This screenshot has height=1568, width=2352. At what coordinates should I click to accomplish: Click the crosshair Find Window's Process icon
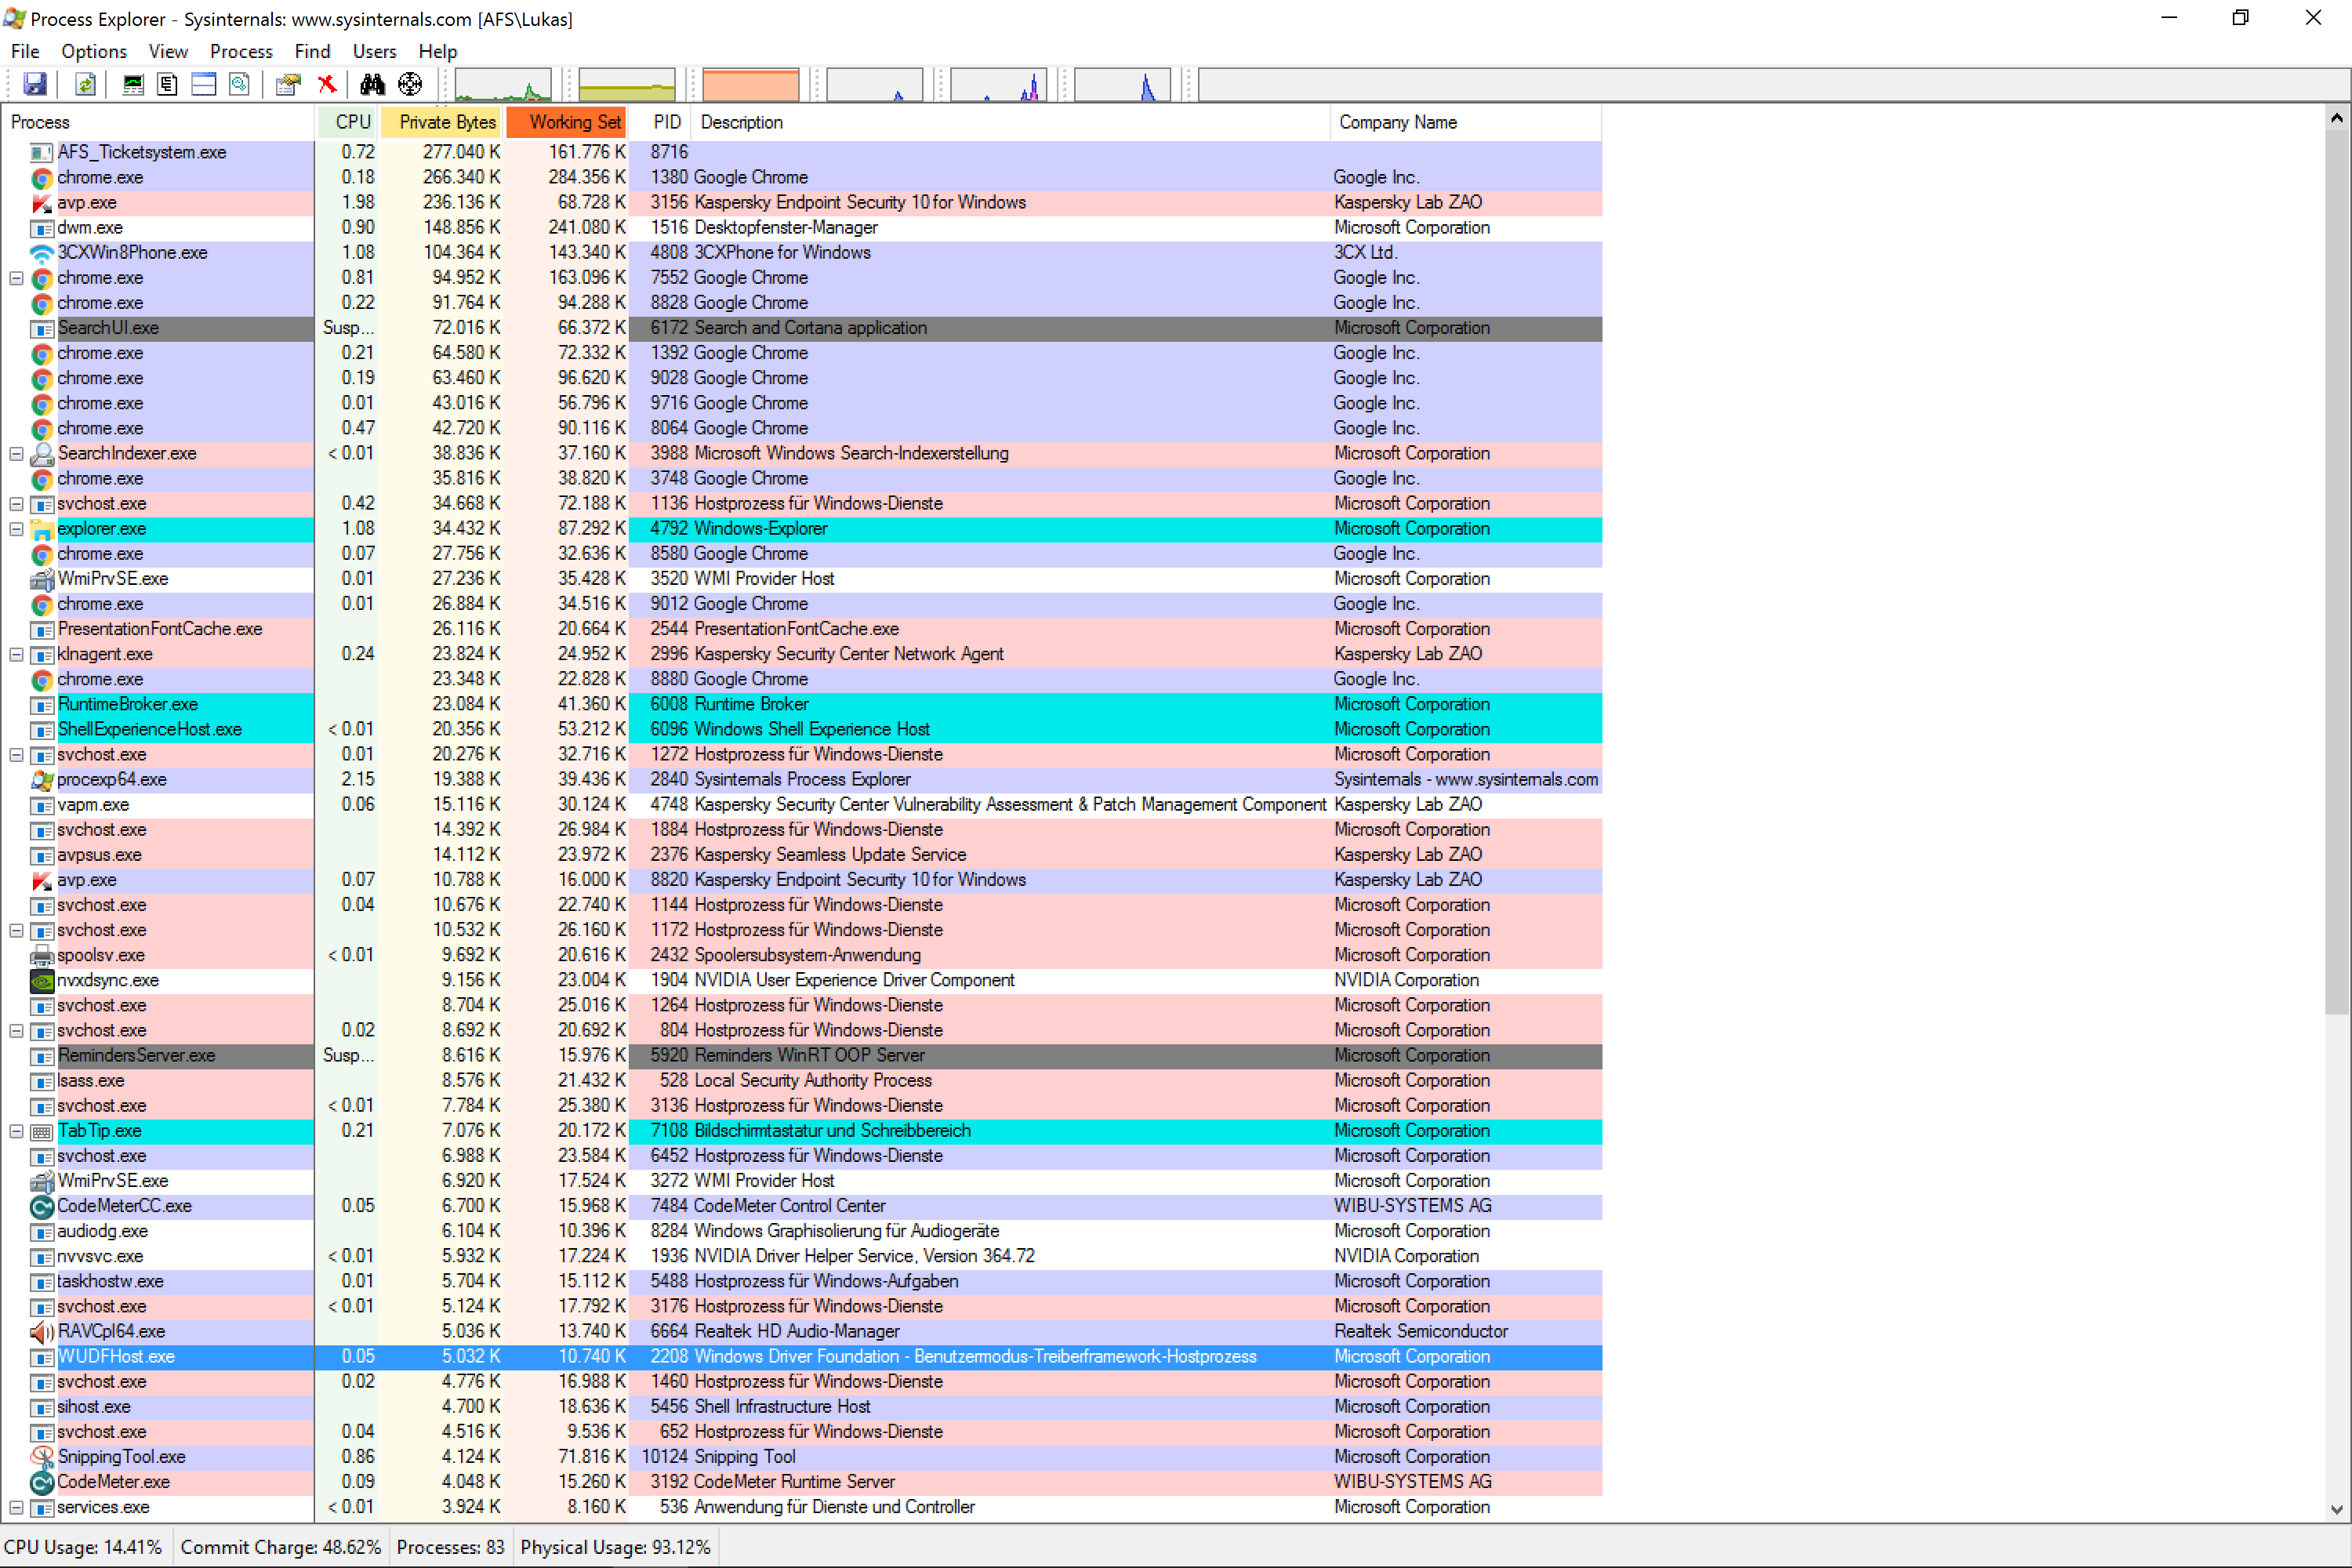click(410, 85)
